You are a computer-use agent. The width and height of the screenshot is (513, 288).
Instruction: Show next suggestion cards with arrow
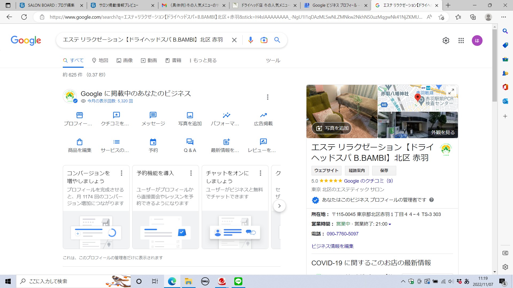pyautogui.click(x=279, y=206)
